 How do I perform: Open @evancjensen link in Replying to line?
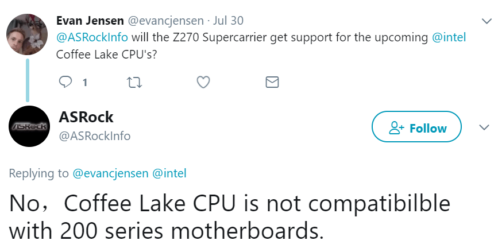(x=110, y=173)
